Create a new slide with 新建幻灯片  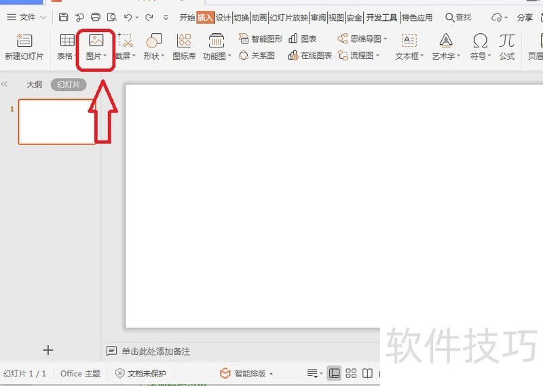coord(24,47)
